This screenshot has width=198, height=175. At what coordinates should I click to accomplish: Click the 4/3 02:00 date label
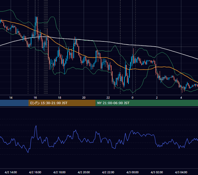click(157, 172)
